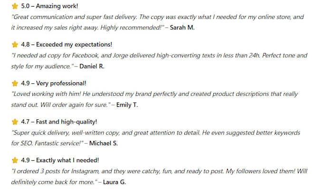323x193 pixels.
Task: Click the star before 'Very professional!'
Action: point(15,83)
